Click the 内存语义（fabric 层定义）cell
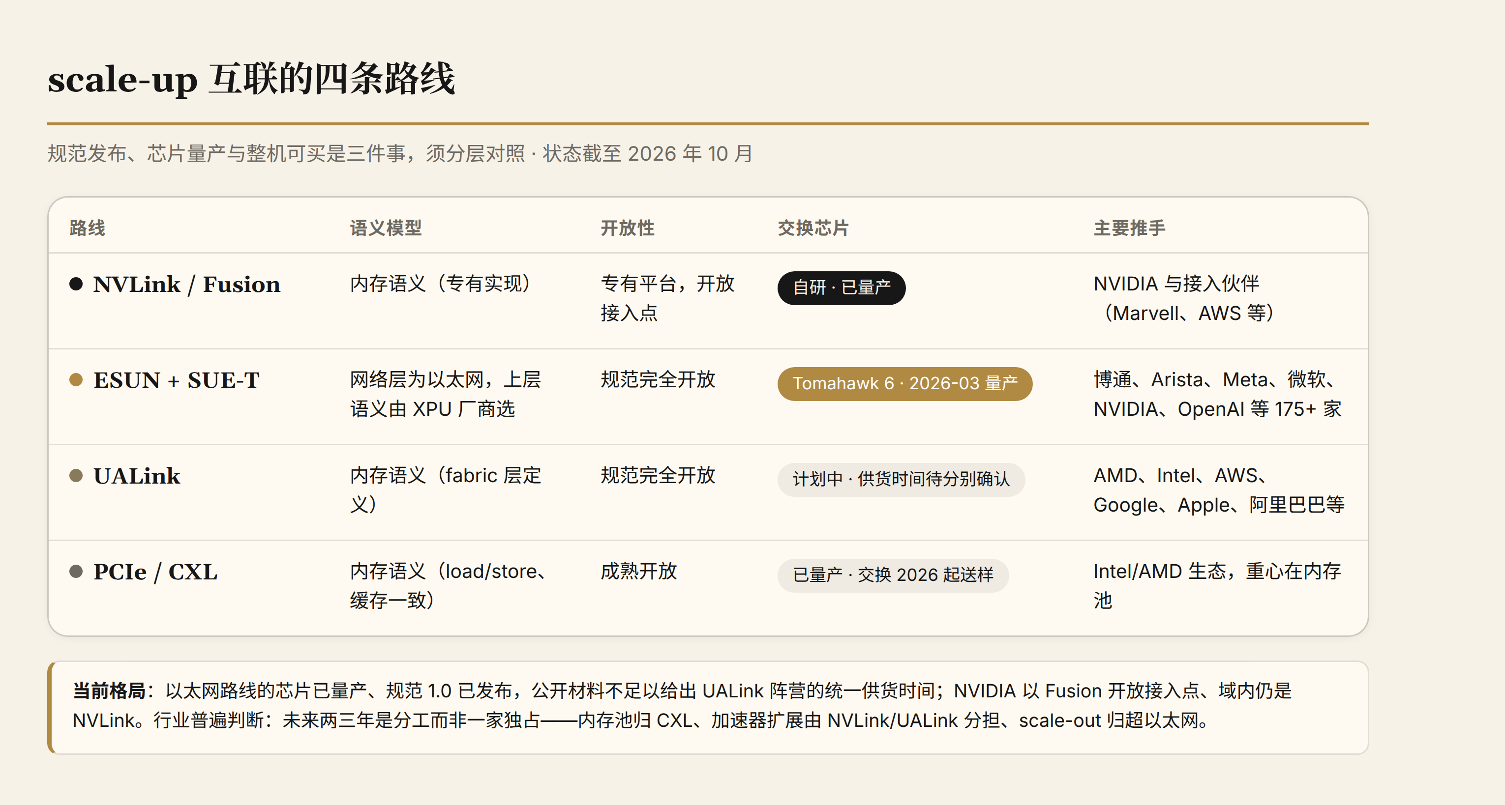Image resolution: width=1505 pixels, height=805 pixels. 445,490
